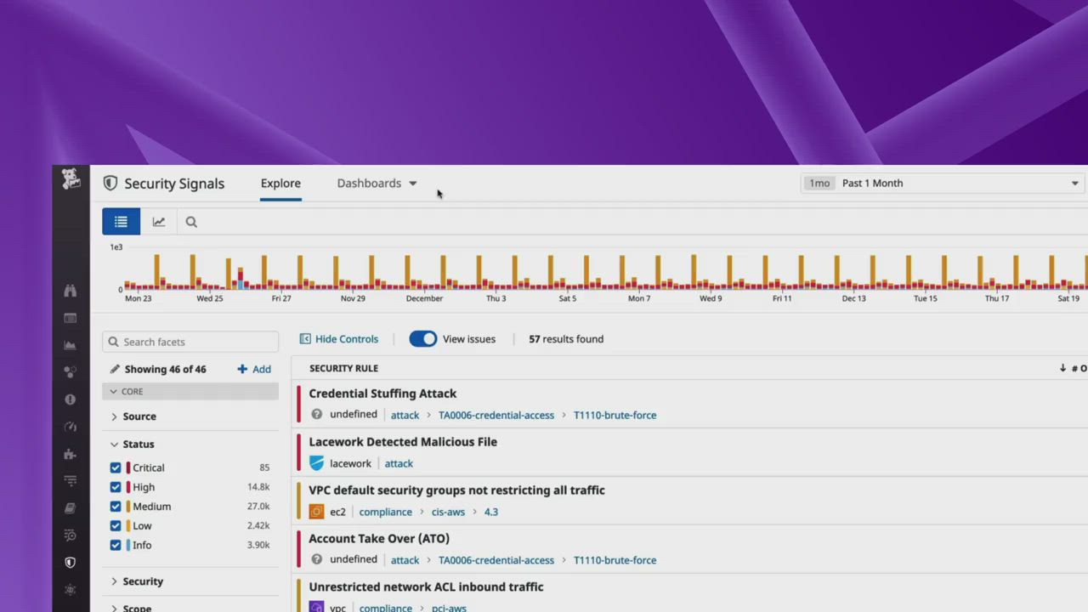Click the pencil edit icon beside Showing 46

pyautogui.click(x=115, y=369)
